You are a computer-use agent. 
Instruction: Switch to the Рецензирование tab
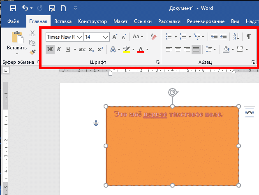pyautogui.click(x=206, y=21)
